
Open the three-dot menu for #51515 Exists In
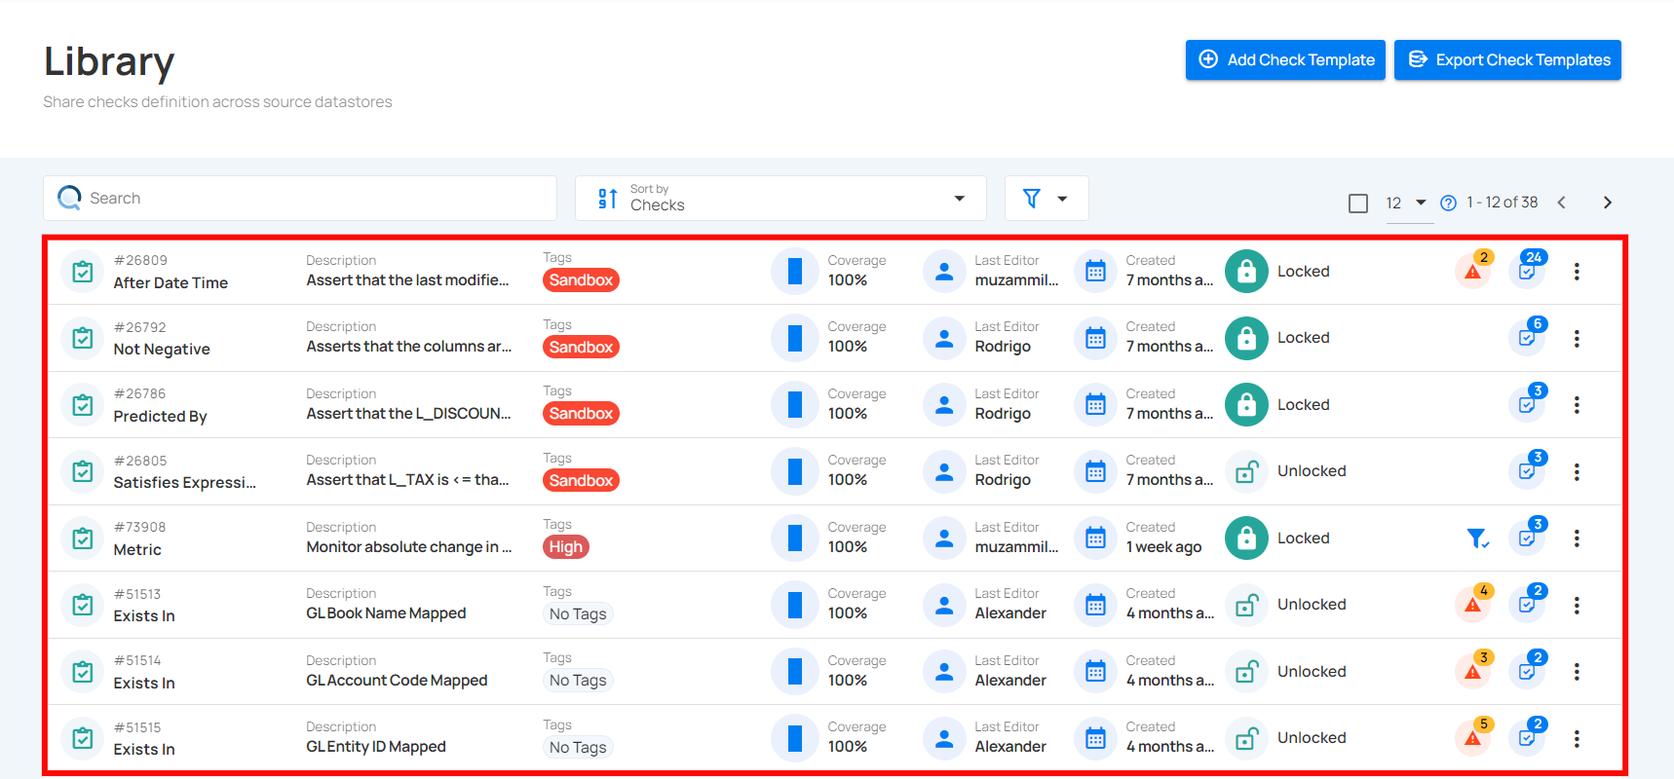coord(1577,738)
